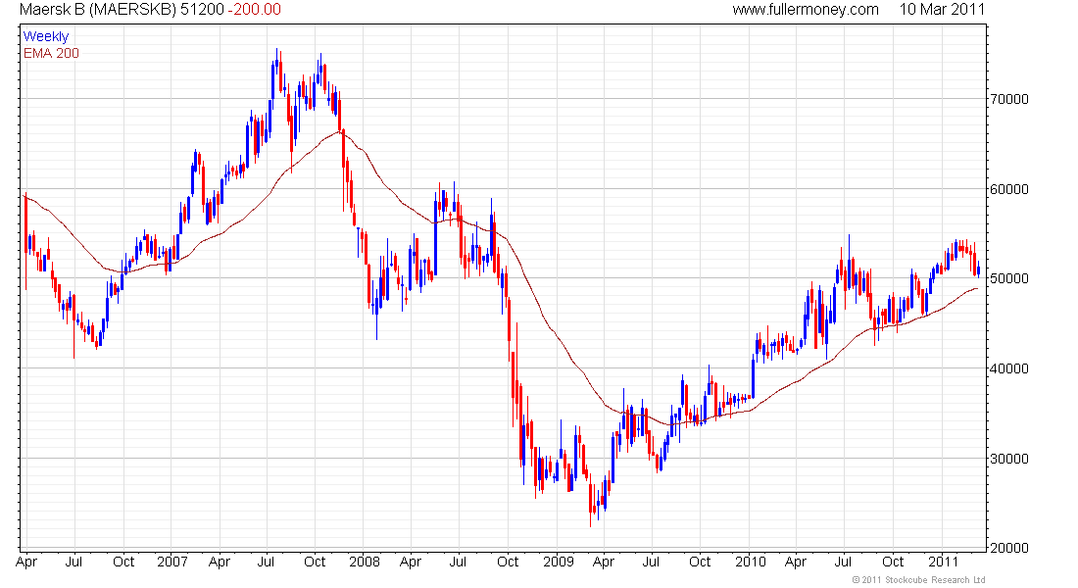This screenshot has height=588, width=1078.
Task: Select the red price change "-200.00"
Action: click(x=255, y=10)
